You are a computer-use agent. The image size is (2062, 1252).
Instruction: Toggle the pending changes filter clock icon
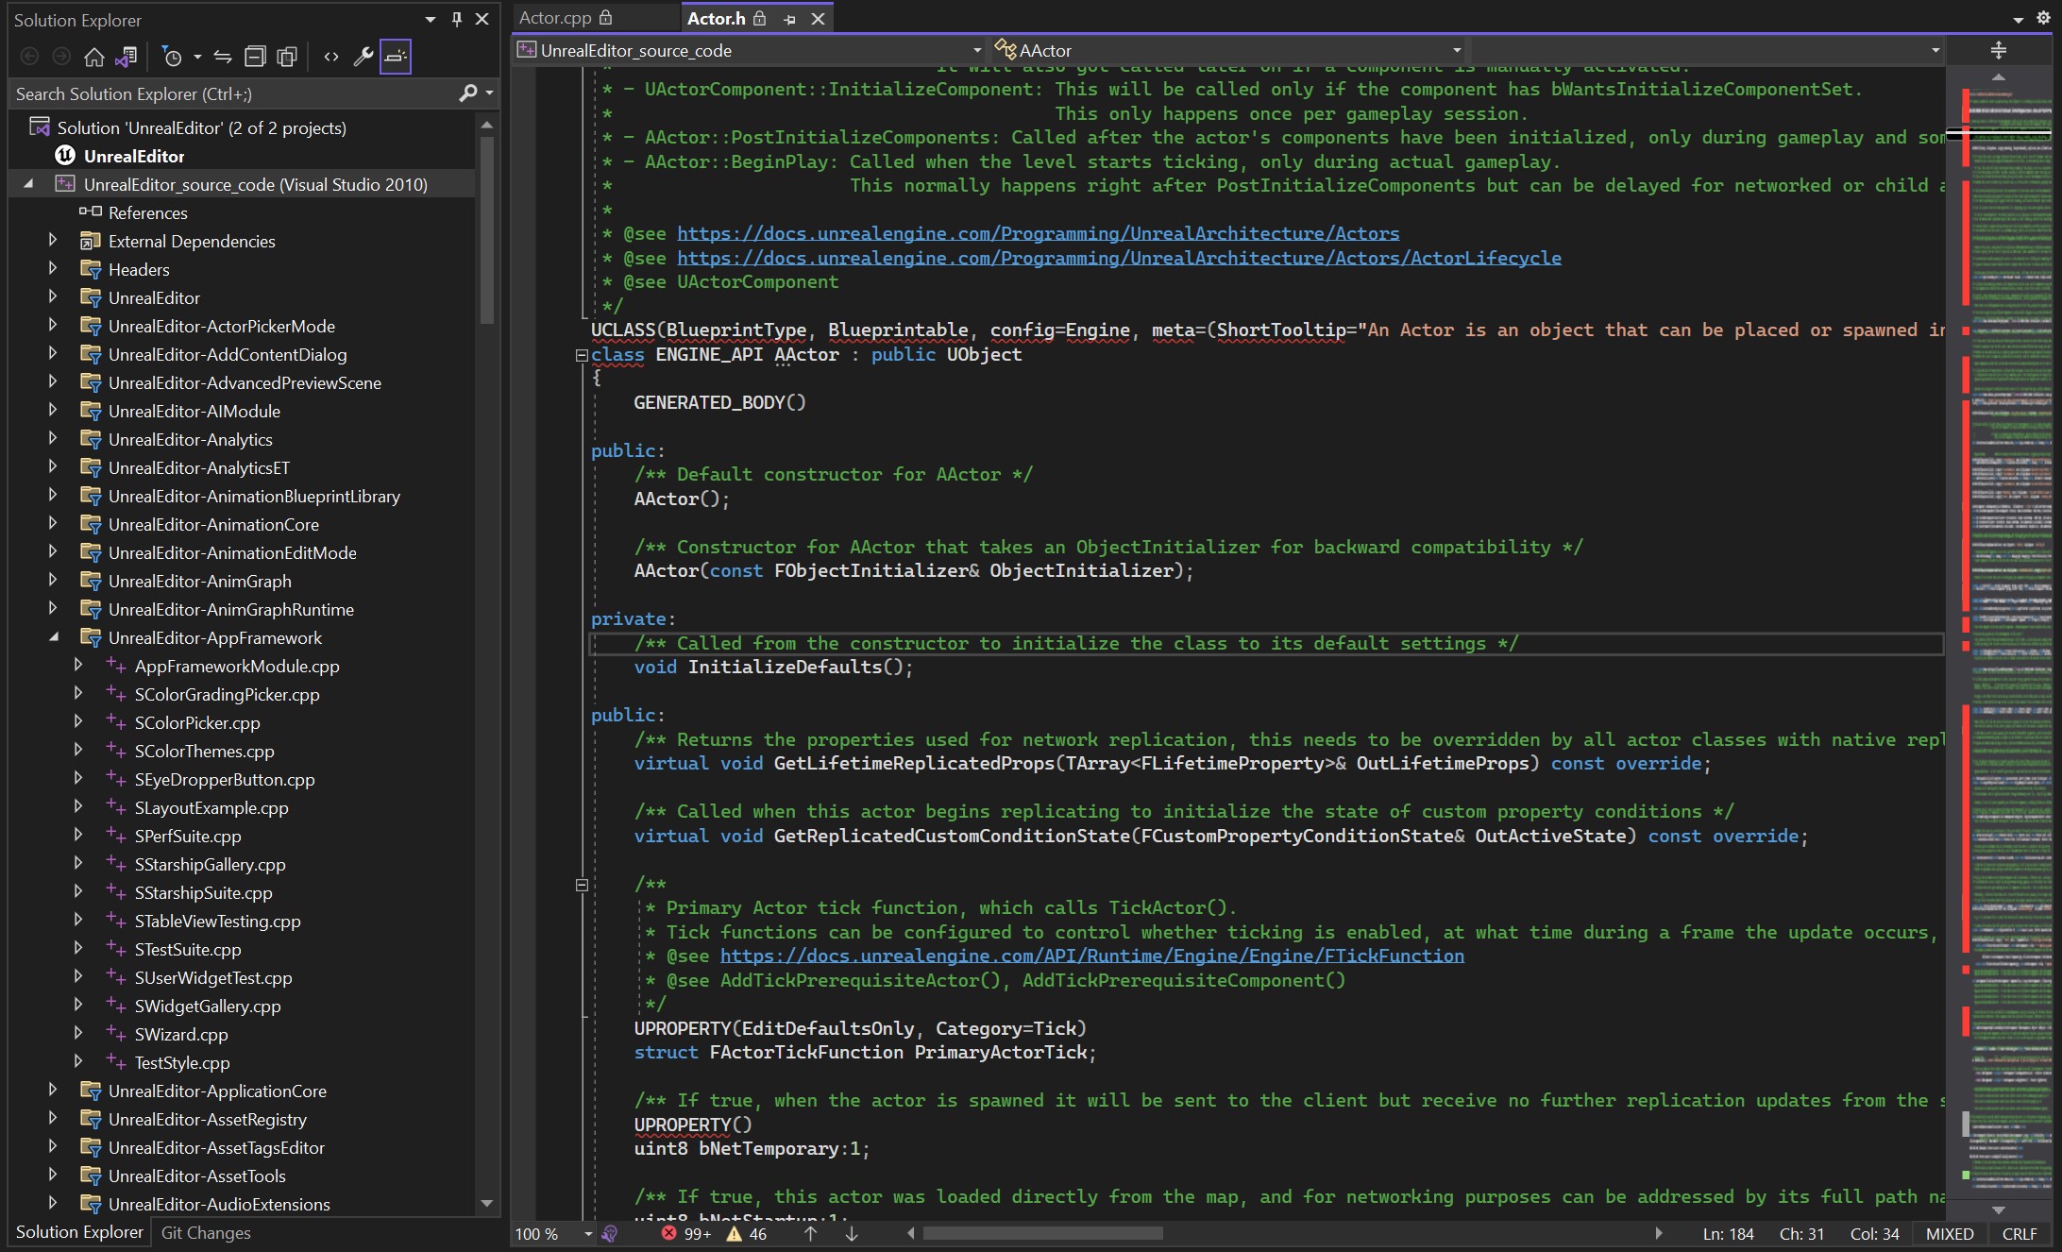coord(174,57)
